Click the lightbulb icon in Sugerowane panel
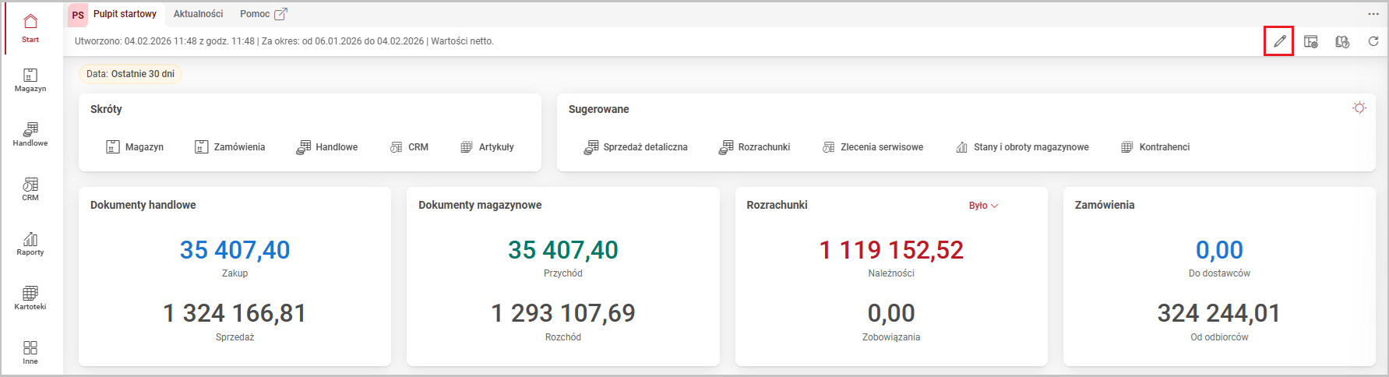This screenshot has width=1389, height=377. [1359, 107]
